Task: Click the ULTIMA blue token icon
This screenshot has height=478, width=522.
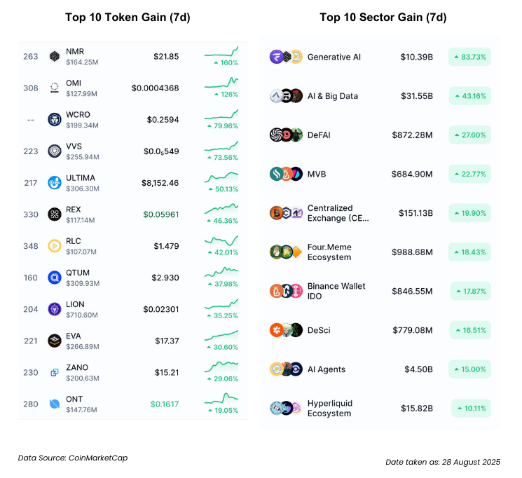Action: pyautogui.click(x=55, y=183)
